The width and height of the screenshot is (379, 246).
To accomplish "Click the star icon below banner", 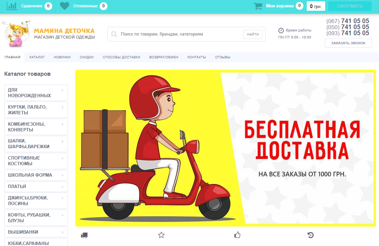I will [x=161, y=235].
